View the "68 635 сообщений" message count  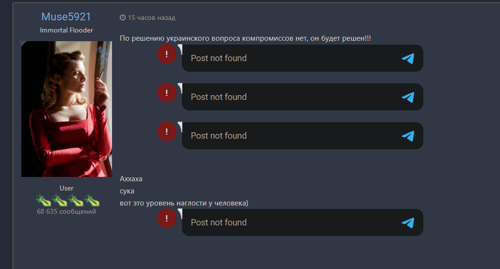coord(66,212)
